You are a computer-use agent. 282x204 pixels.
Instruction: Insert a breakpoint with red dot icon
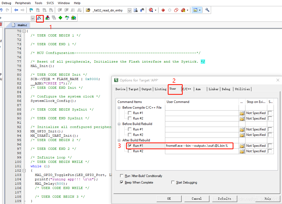(163, 10)
